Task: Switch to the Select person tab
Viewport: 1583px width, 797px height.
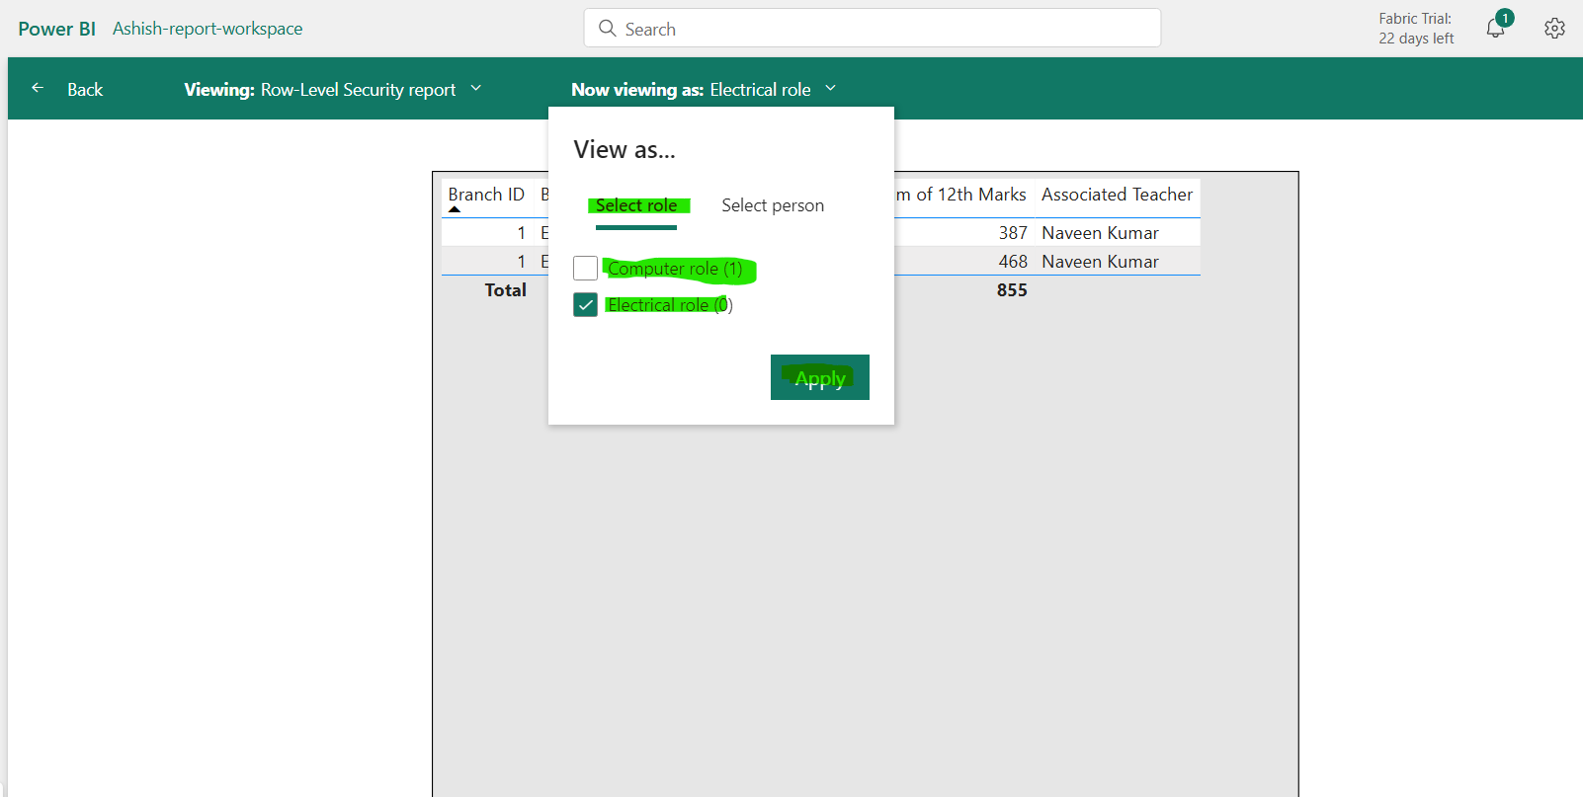Action: [x=772, y=205]
